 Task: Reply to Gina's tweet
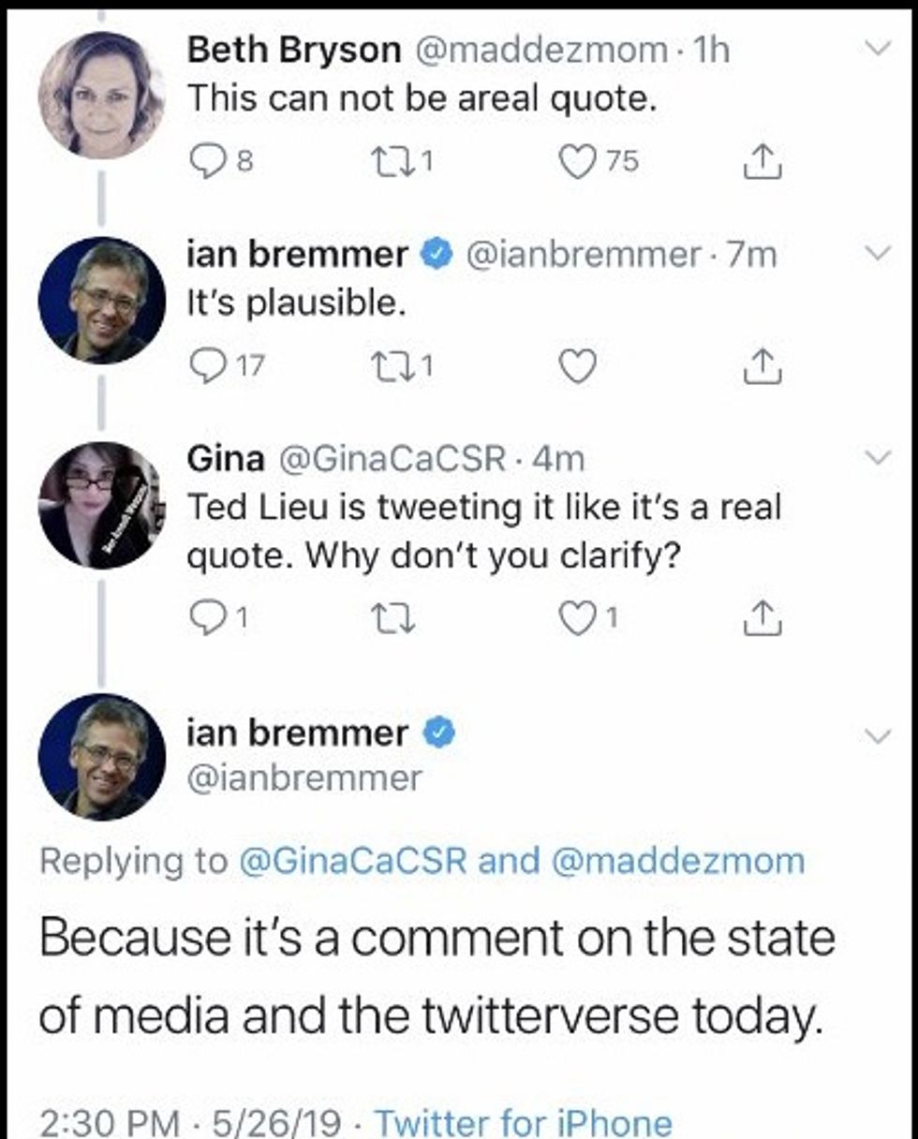tap(206, 617)
